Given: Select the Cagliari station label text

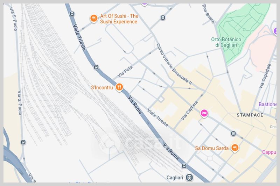Looking at the screenshot, I should [x=175, y=178].
